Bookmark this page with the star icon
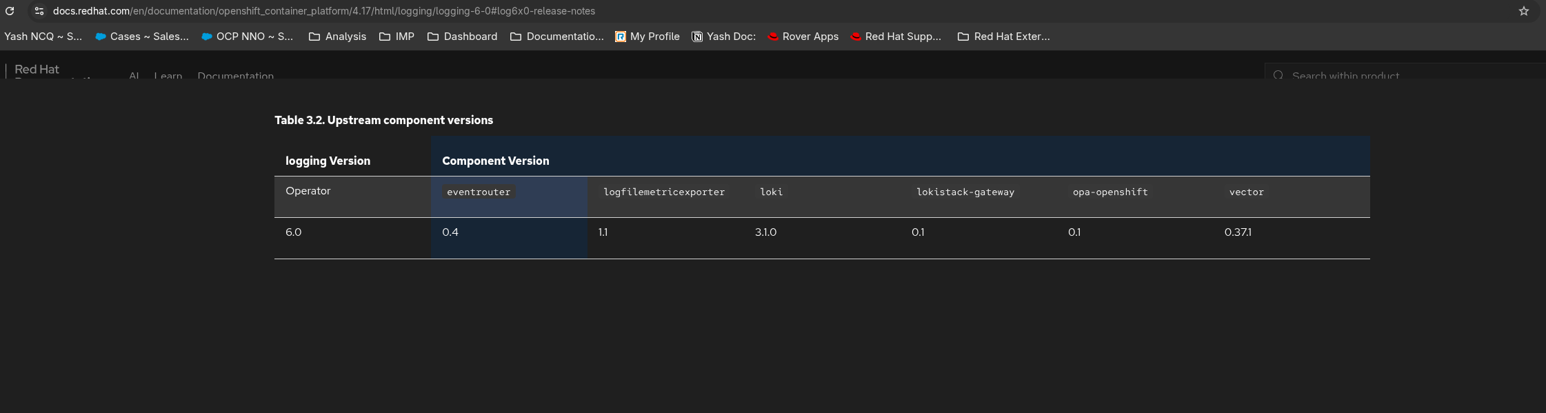This screenshot has height=413, width=1546. 1524,11
